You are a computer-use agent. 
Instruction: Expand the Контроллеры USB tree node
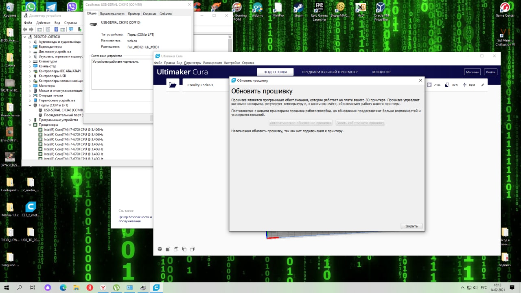(30, 76)
